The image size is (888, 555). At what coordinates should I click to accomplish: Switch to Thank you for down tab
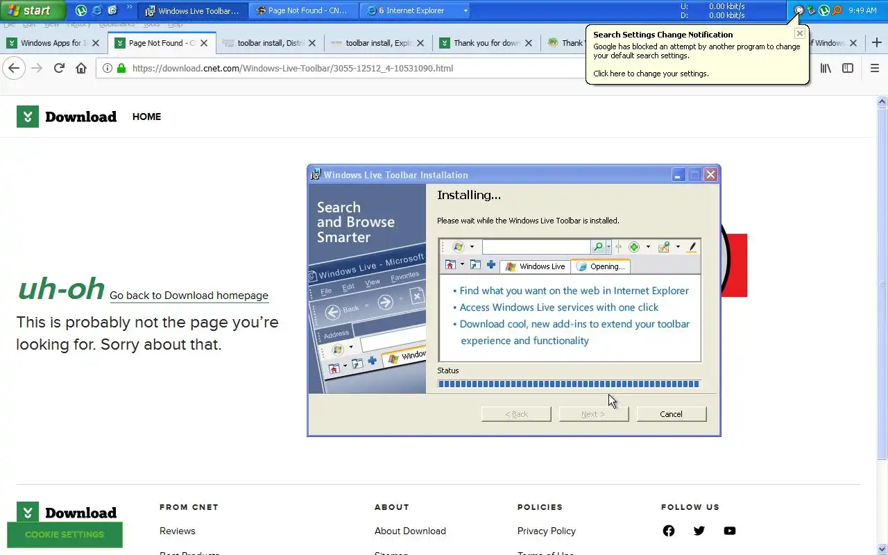click(x=486, y=43)
